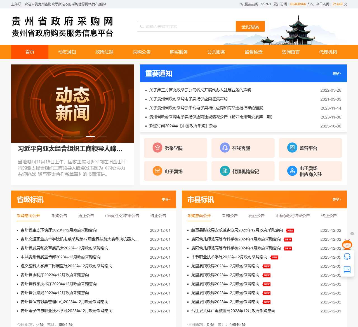This screenshot has width=358, height=327.
Task: Open the 公共服务 navigation menu
Action: coord(216,52)
